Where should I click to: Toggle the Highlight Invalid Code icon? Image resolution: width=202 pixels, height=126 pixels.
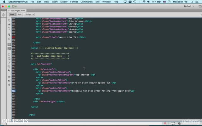(9, 49)
